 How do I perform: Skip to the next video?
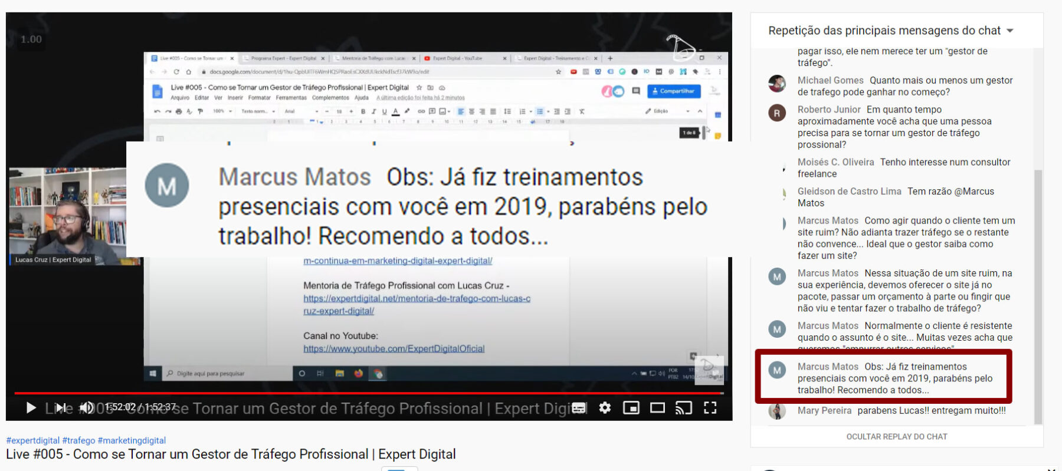click(x=61, y=407)
